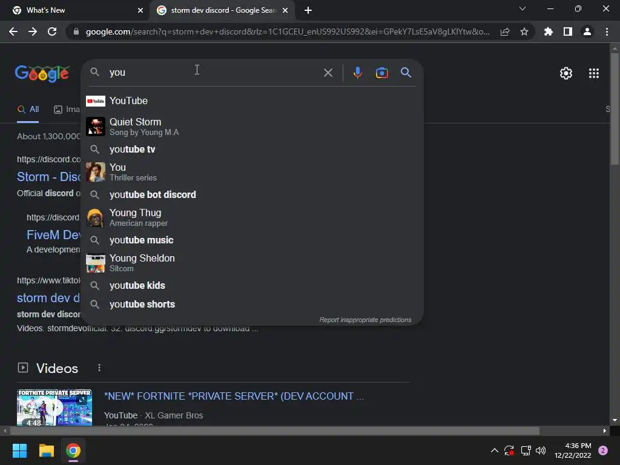Close the What's New tab
This screenshot has height=465, width=620.
[x=140, y=10]
